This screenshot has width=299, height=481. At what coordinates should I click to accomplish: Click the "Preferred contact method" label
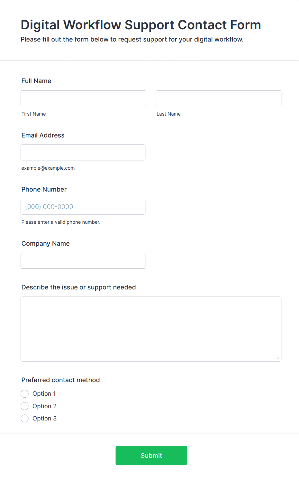(61, 380)
